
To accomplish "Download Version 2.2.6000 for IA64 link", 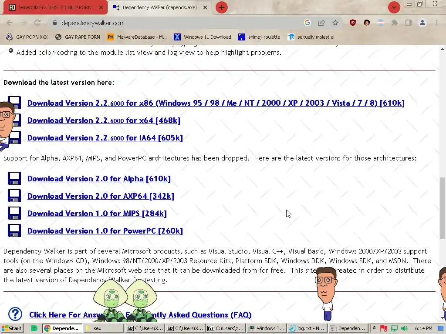I will [105, 138].
